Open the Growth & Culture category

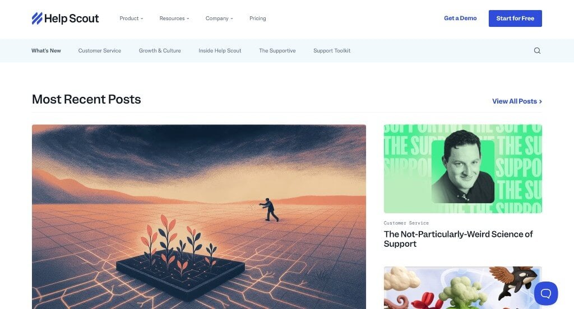coord(160,50)
